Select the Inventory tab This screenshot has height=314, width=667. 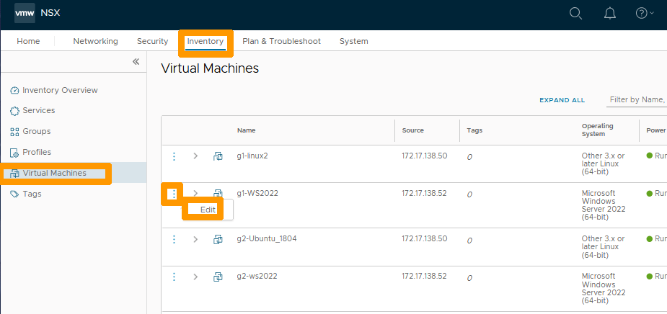click(206, 41)
